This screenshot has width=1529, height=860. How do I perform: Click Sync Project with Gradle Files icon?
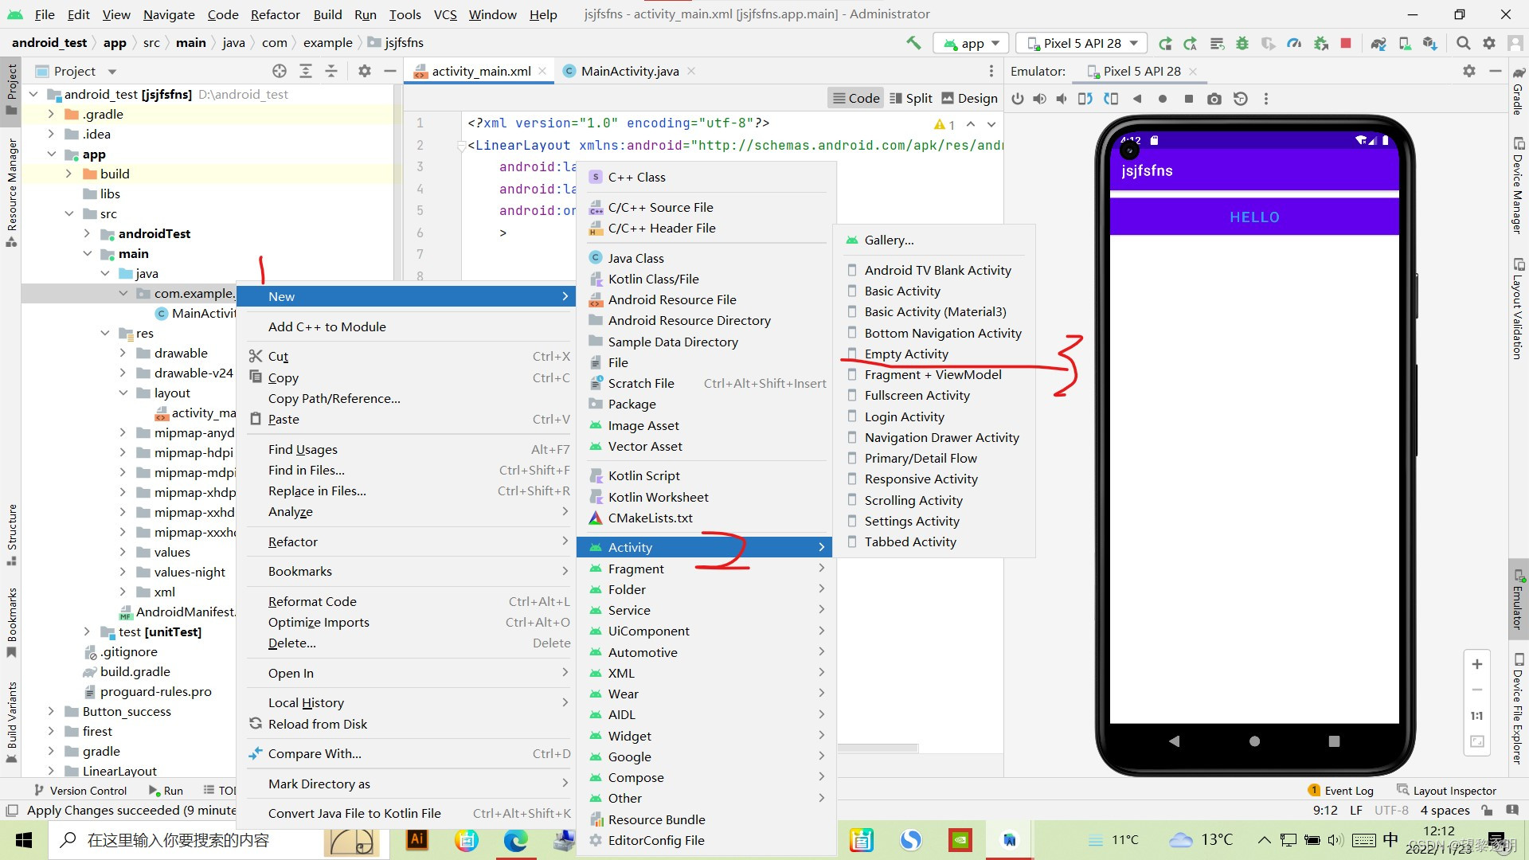[1378, 43]
